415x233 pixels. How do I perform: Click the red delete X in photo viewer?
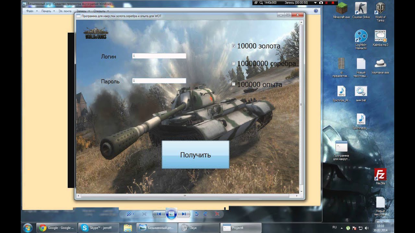pos(217,214)
